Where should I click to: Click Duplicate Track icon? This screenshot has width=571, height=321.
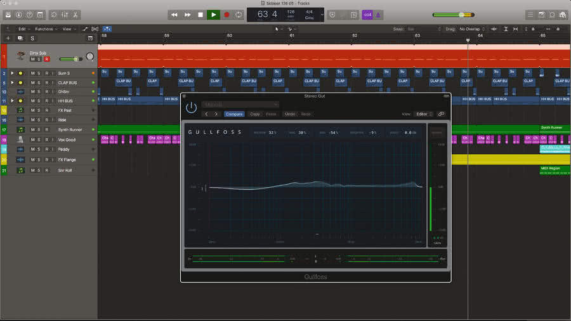(20, 38)
